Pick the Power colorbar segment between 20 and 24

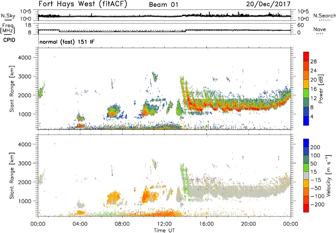pyautogui.click(x=306, y=75)
